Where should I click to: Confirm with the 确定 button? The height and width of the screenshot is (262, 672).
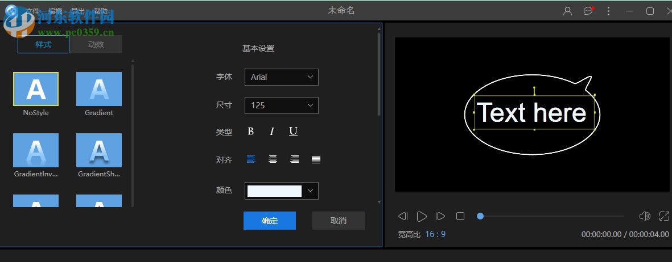pos(270,221)
